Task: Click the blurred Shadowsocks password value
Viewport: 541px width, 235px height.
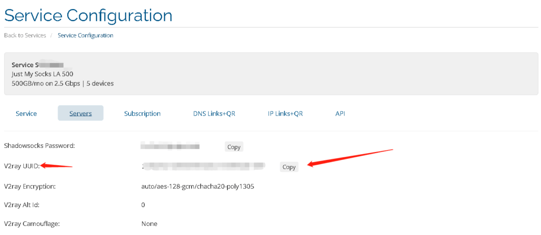Action: point(170,146)
